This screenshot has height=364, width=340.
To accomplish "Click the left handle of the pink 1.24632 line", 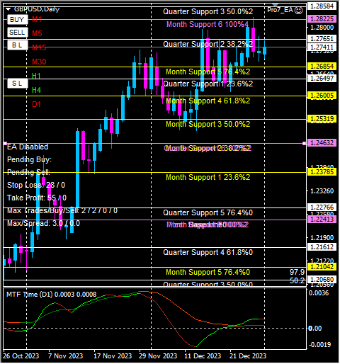I will [5, 143].
